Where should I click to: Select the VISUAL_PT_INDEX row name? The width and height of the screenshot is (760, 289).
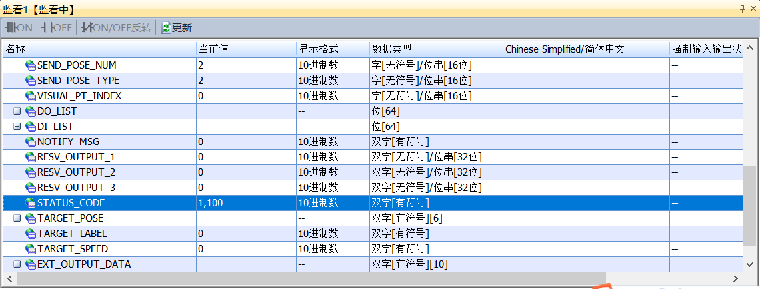coord(79,96)
